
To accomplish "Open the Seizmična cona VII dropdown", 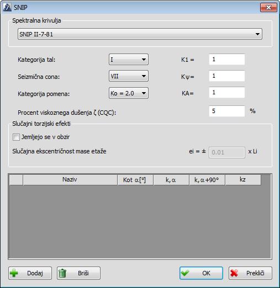I will click(129, 76).
